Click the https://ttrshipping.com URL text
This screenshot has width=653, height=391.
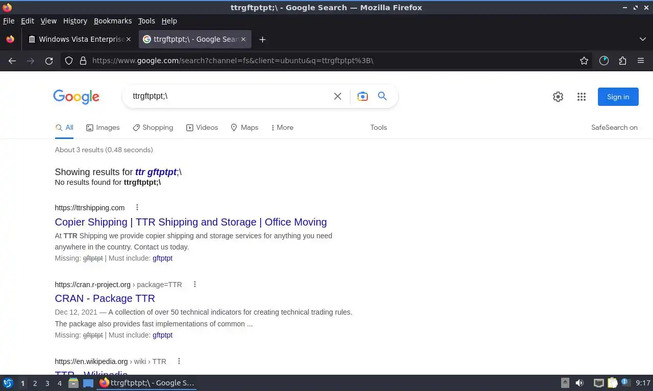(89, 208)
